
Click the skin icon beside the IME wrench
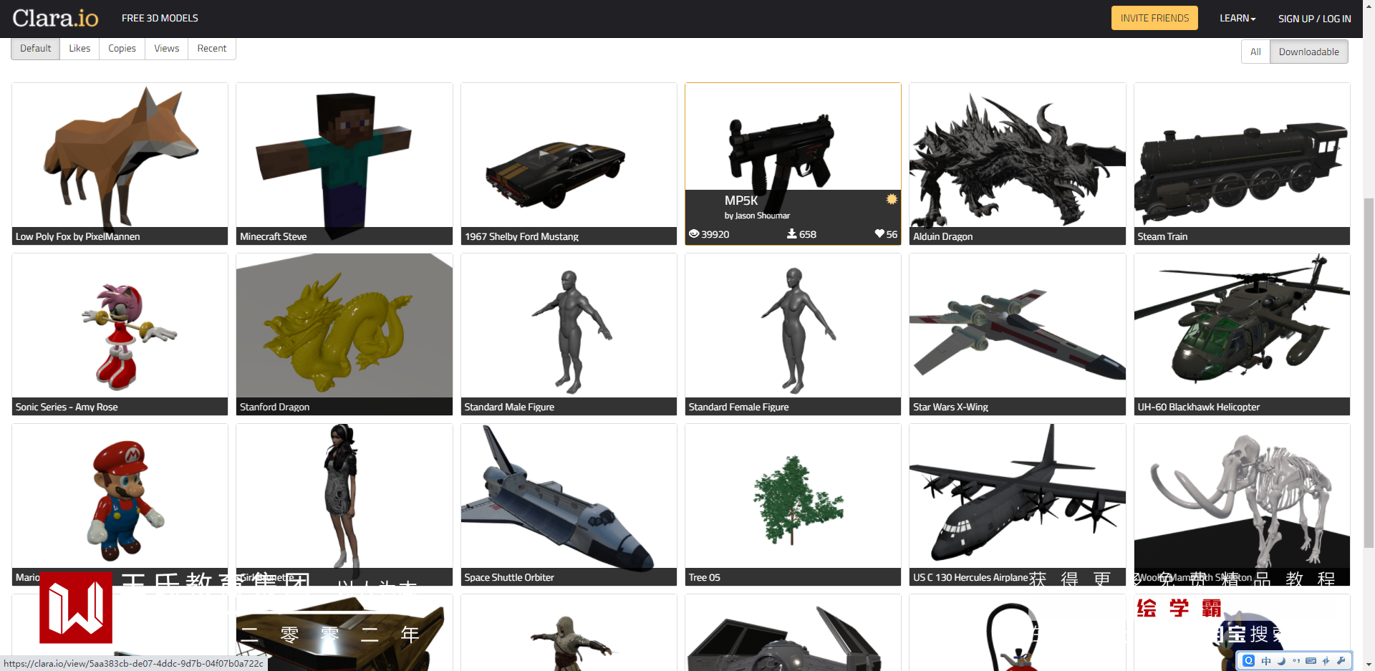(x=1326, y=661)
